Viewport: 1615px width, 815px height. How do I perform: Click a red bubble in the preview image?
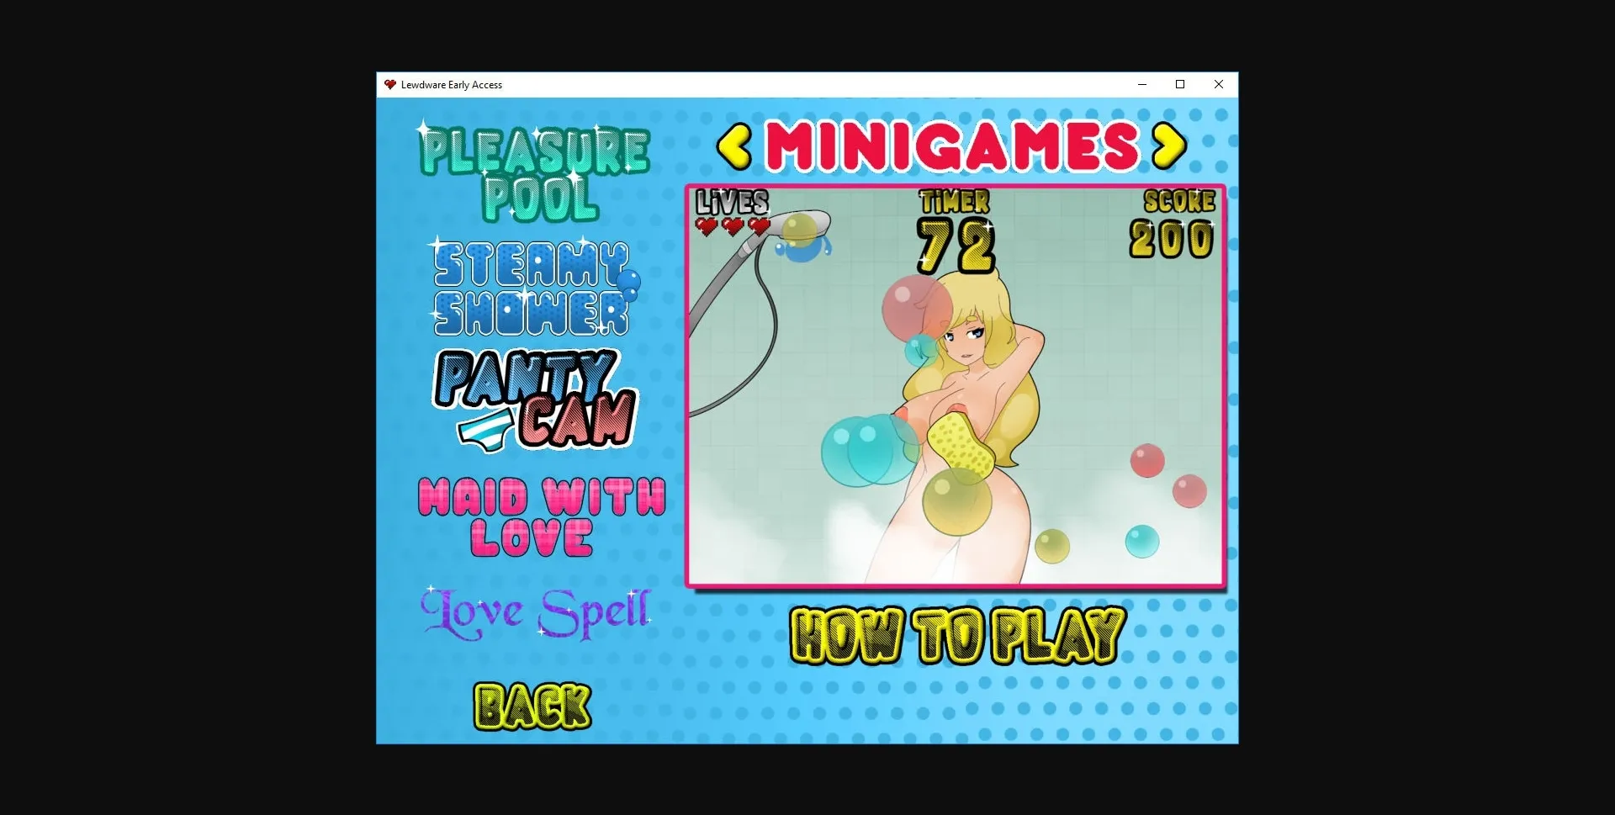pyautogui.click(x=1148, y=461)
